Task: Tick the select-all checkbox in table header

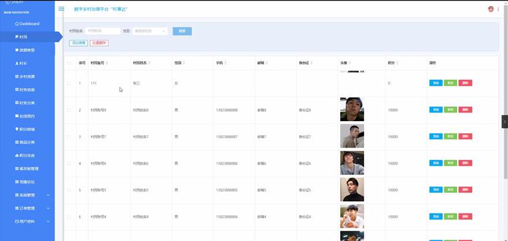Action: (69, 63)
